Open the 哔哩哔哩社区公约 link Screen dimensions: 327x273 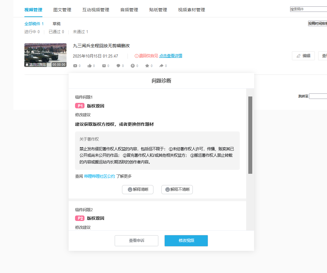pyautogui.click(x=99, y=176)
